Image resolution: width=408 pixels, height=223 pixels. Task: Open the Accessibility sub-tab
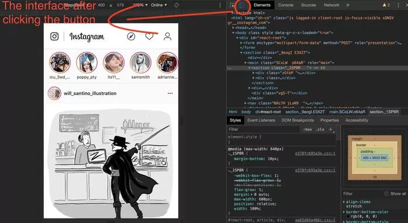(x=357, y=120)
